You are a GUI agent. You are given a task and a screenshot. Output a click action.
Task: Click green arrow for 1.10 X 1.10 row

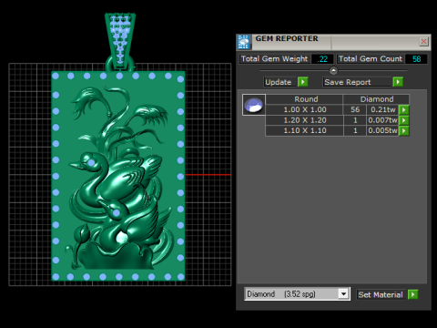tap(403, 130)
